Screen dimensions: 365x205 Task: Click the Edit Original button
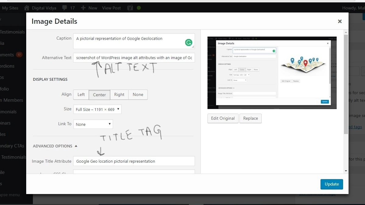click(x=223, y=118)
